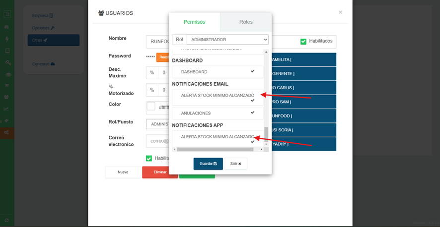Open the Rol/Puesto dropdown in the user form
This screenshot has width=440, height=227.
(157, 124)
